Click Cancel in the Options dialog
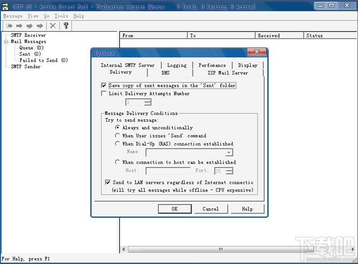This screenshot has height=264, width=358. pos(211,209)
